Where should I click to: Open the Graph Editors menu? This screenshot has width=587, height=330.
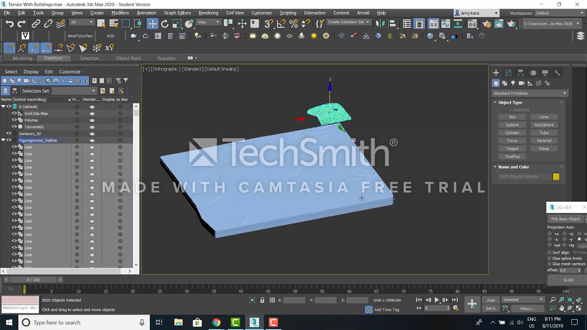(x=177, y=13)
